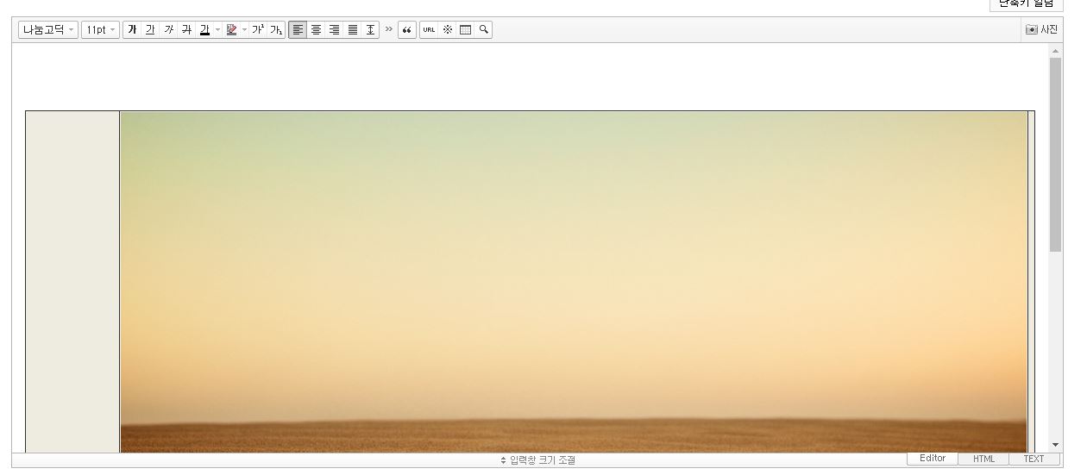The width and height of the screenshot is (1087, 475).
Task: Apply the text background highlight color
Action: point(231,29)
